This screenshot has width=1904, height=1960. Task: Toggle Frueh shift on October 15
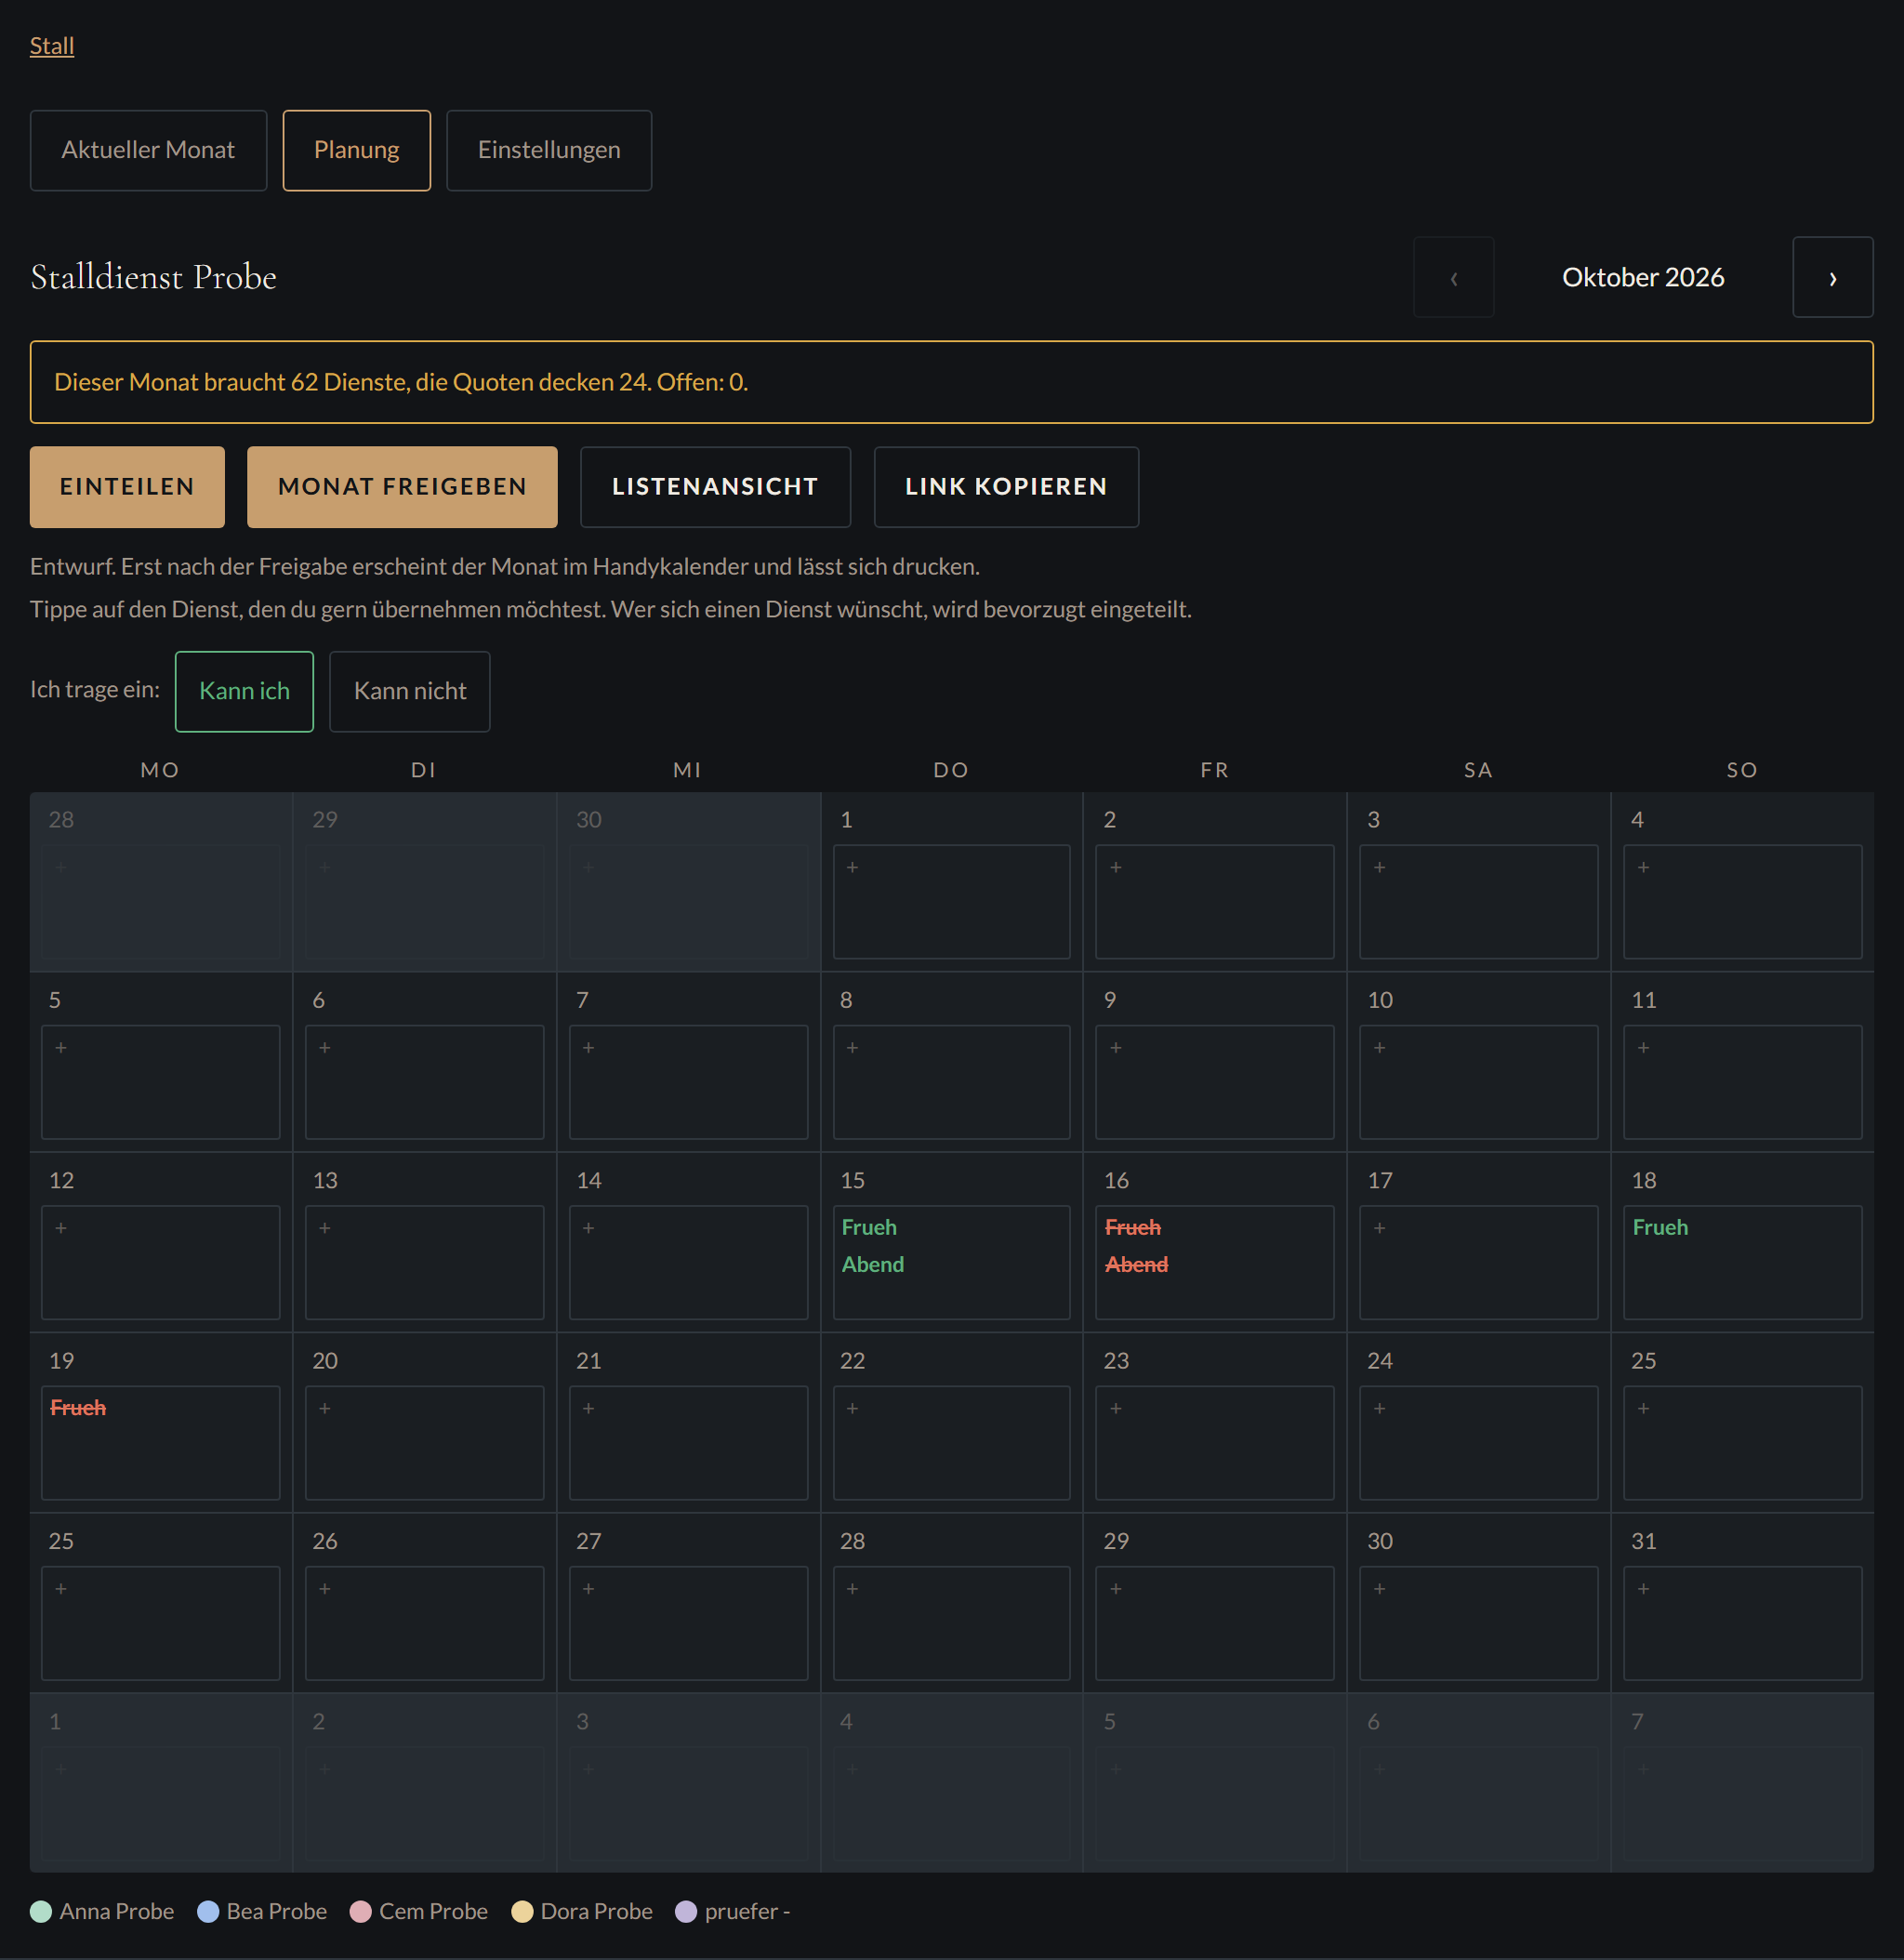869,1228
